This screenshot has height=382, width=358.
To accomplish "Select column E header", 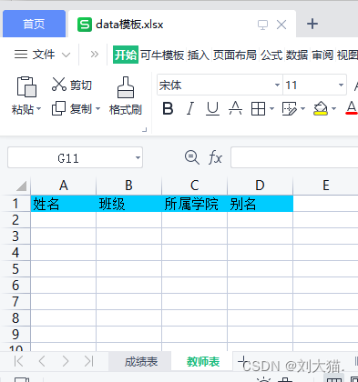I will 325,186.
